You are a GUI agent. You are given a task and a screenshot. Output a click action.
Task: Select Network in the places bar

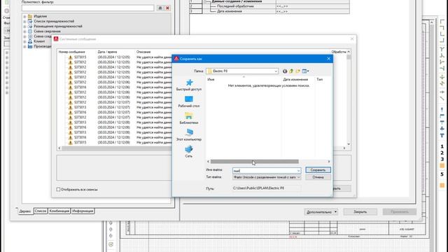point(189,151)
